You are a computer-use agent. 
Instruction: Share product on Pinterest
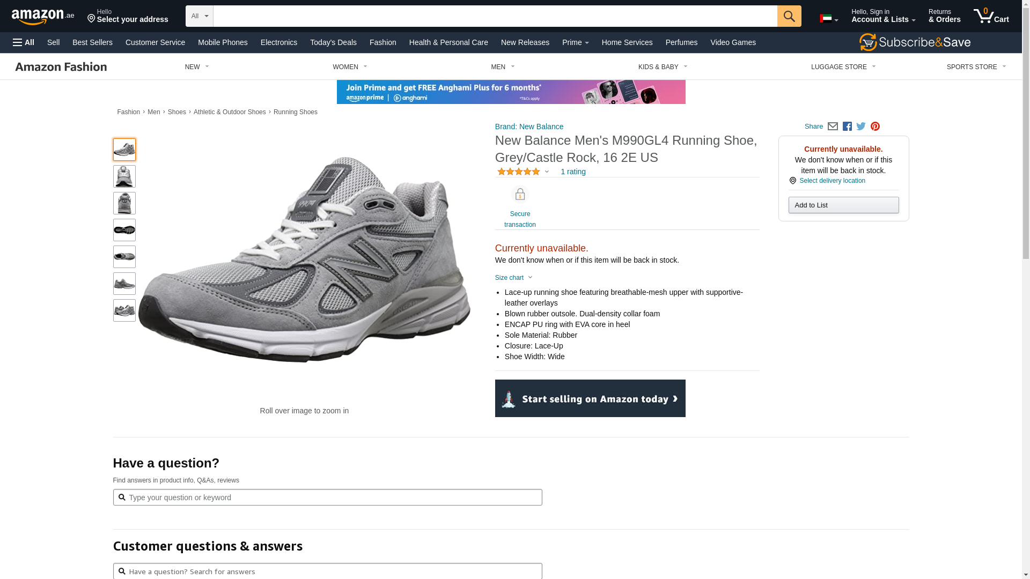pyautogui.click(x=875, y=127)
